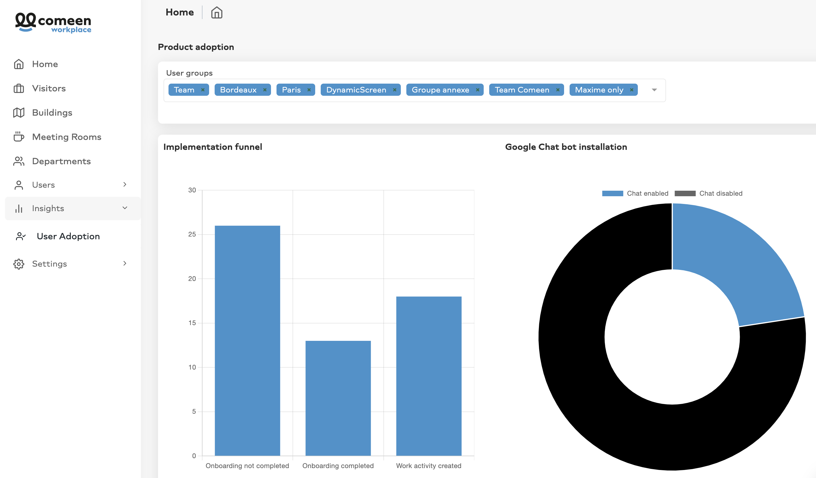Image resolution: width=816 pixels, height=478 pixels.
Task: Open the Departments page
Action: pyautogui.click(x=62, y=161)
